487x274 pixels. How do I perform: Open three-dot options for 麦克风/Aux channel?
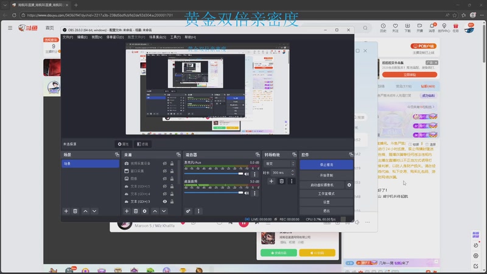click(254, 174)
